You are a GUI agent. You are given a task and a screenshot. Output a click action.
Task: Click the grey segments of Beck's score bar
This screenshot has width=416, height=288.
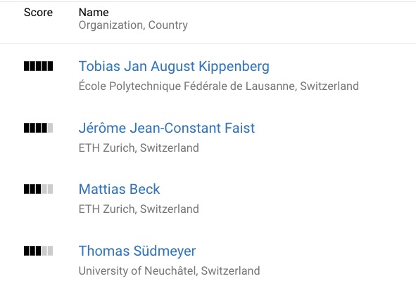tap(47, 189)
